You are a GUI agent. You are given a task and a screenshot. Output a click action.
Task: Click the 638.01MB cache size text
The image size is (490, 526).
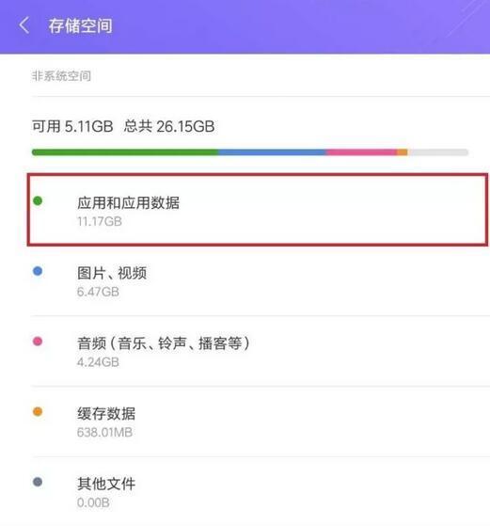(x=104, y=433)
